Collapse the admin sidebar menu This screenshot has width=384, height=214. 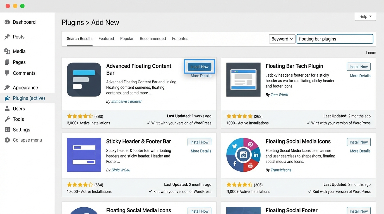click(x=7, y=140)
